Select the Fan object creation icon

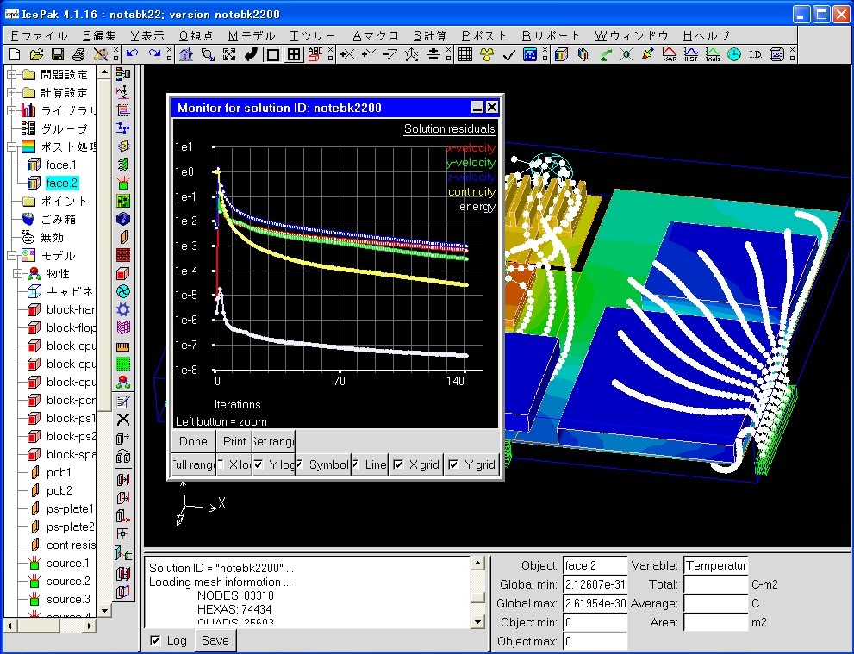point(123,291)
